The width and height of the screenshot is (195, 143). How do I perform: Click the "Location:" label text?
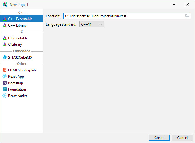pos(53,16)
